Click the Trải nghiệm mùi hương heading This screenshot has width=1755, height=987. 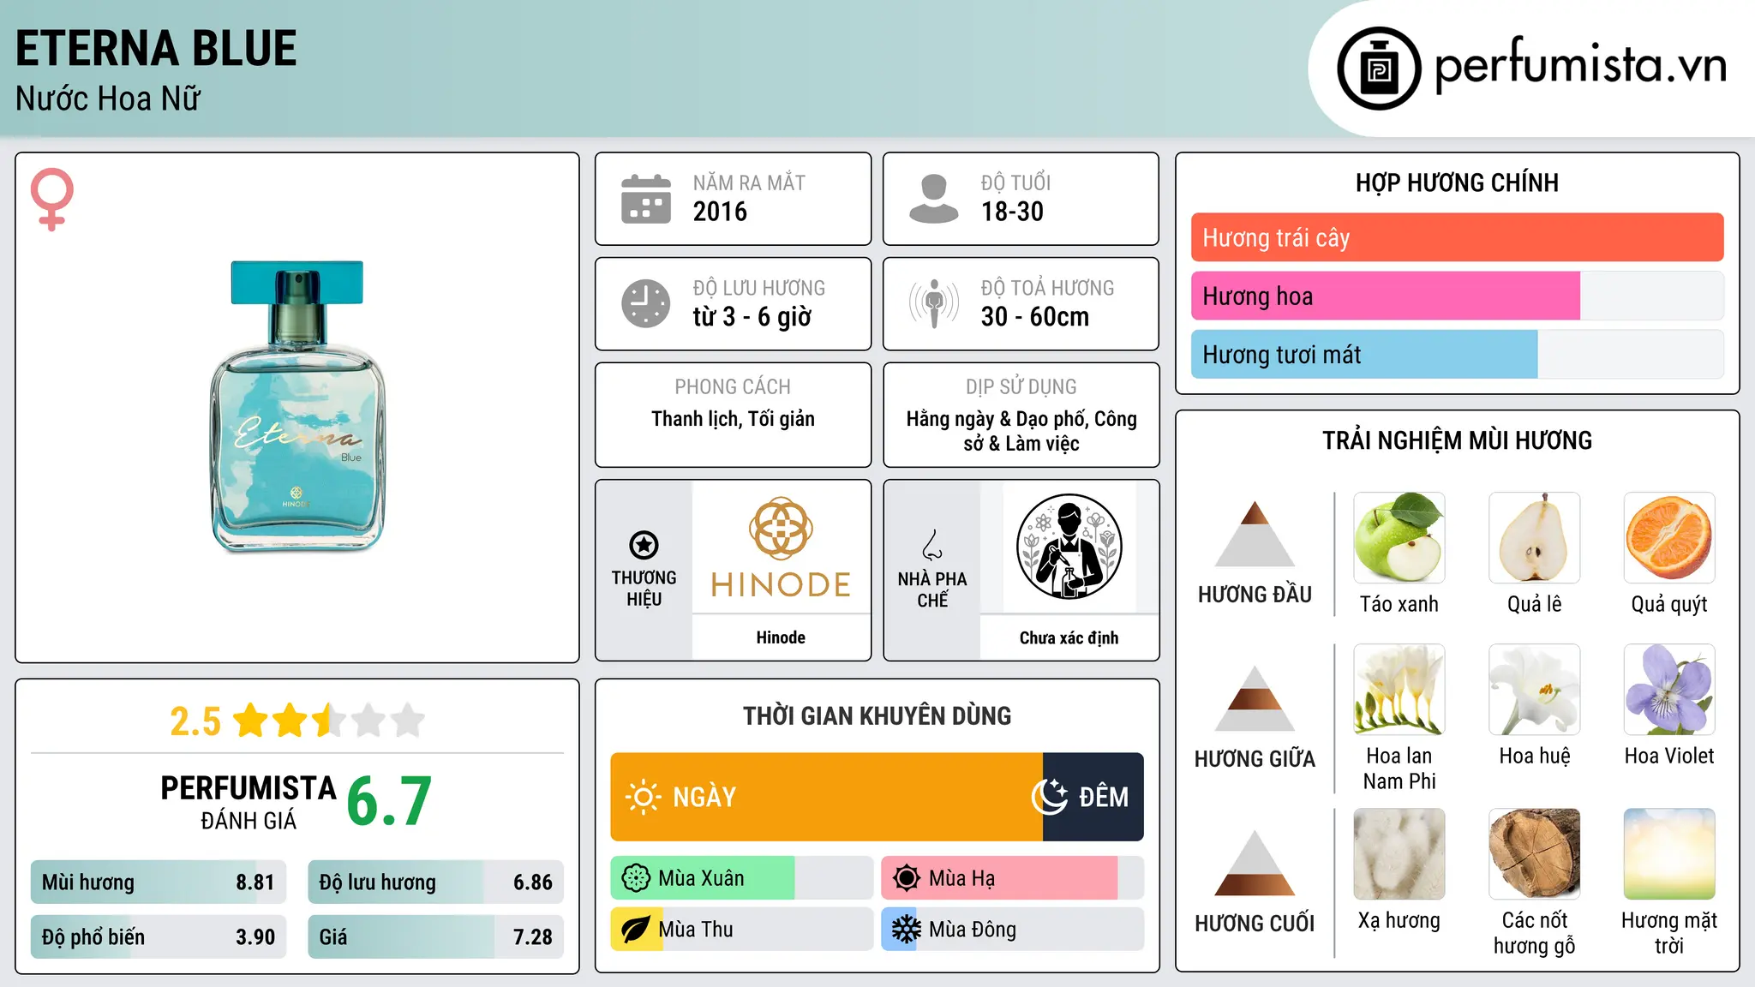tap(1457, 440)
